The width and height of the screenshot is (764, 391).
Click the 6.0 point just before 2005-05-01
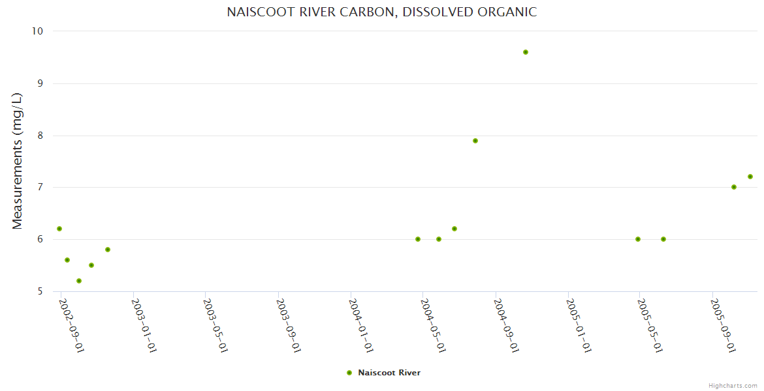pos(638,239)
